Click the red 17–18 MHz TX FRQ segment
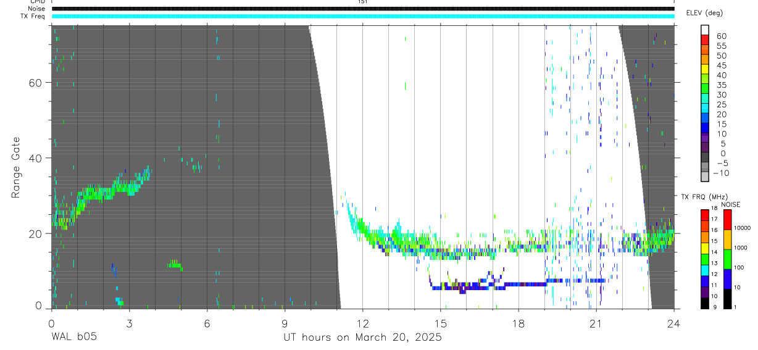The image size is (758, 350). [x=705, y=214]
